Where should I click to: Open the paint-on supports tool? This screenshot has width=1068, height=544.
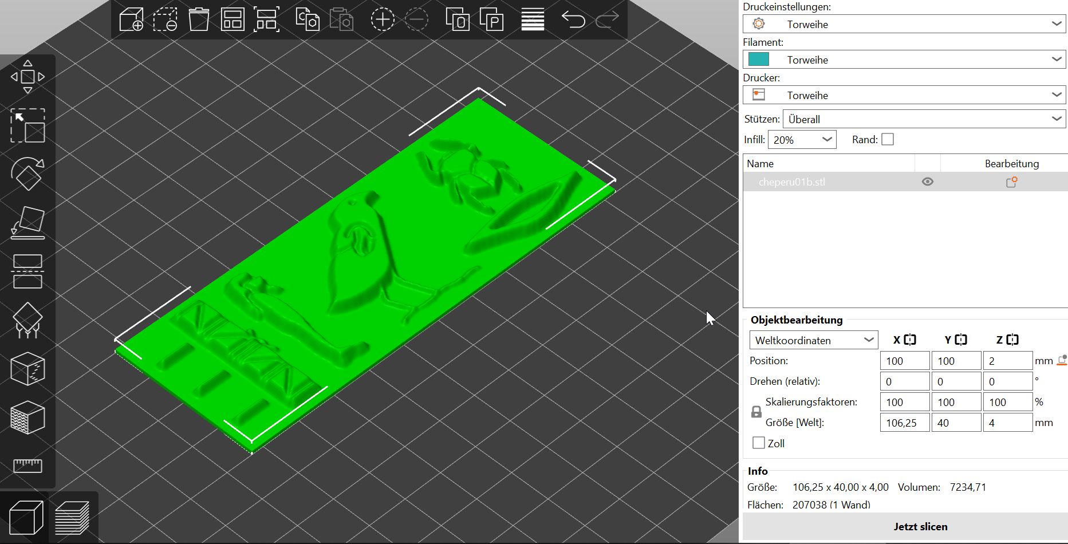pyautogui.click(x=27, y=320)
